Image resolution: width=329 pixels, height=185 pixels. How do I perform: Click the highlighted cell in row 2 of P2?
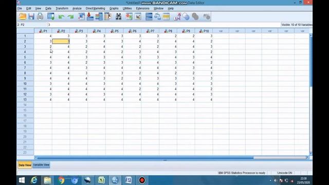click(61, 41)
